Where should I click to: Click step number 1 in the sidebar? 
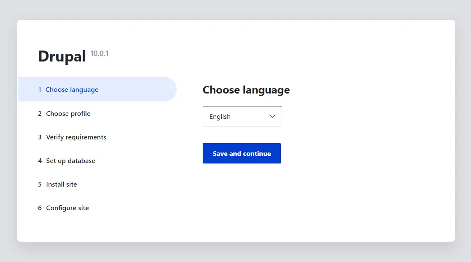click(x=40, y=89)
